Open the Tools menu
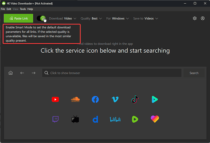Image resolution: width=210 pixels, height=143 pixels. click(x=23, y=9)
